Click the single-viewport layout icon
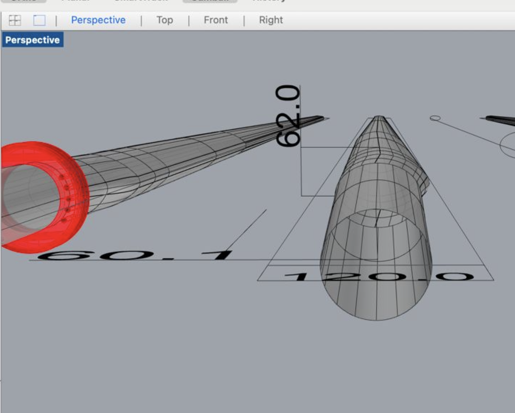515x413 pixels. pyautogui.click(x=39, y=20)
